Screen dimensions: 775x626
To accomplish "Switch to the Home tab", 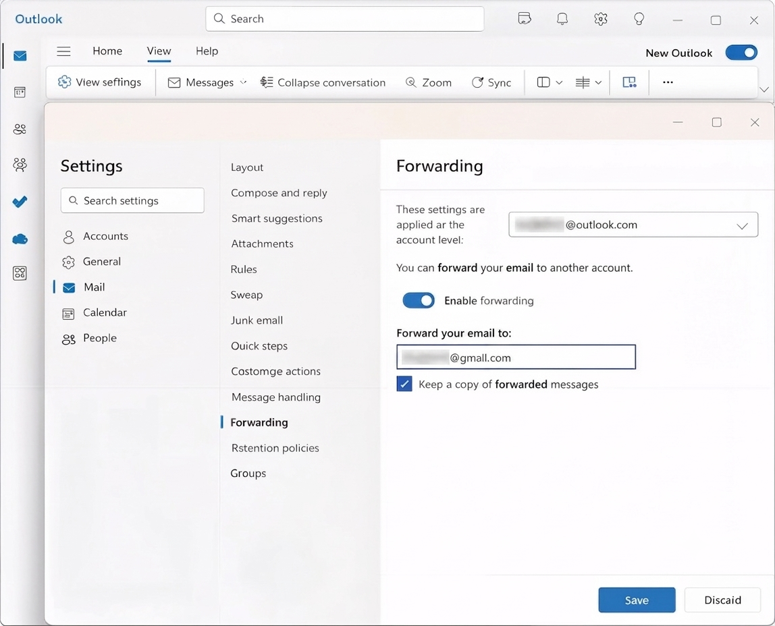I will tap(107, 51).
